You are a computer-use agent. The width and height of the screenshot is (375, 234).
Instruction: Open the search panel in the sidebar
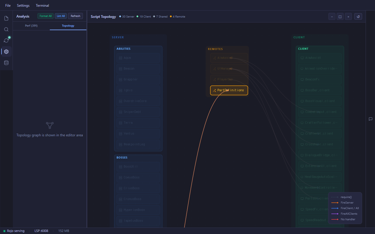(x=6, y=29)
